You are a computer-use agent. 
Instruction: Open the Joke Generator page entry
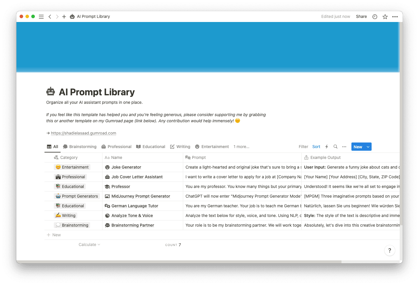click(126, 167)
